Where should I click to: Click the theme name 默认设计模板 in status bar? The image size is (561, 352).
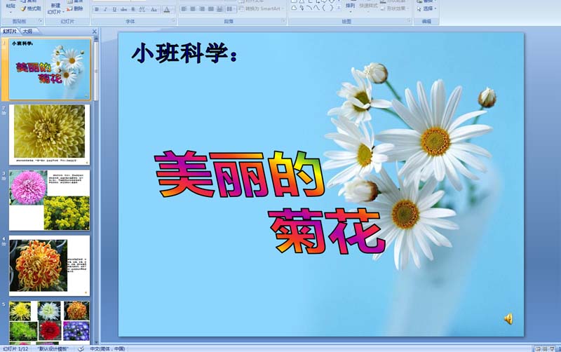point(53,348)
